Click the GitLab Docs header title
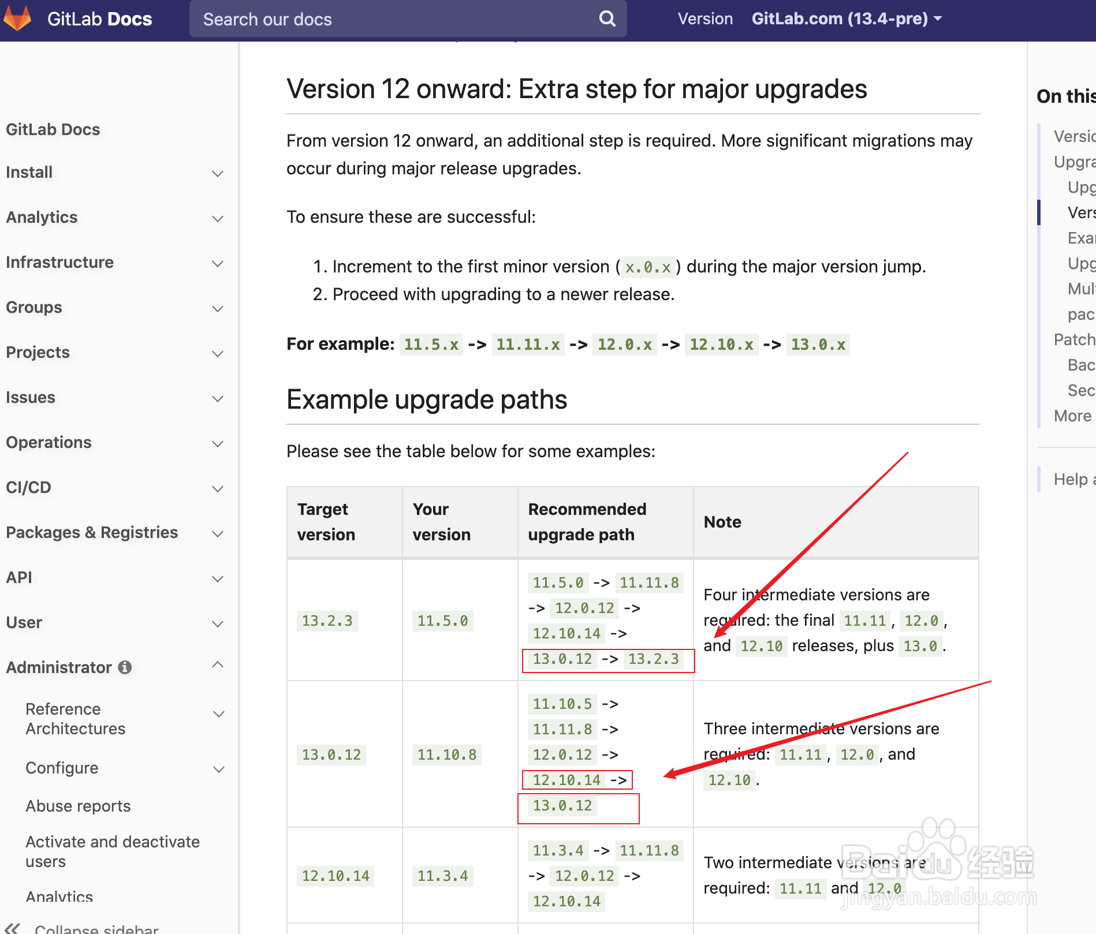Viewport: 1096px width, 934px height. point(100,19)
